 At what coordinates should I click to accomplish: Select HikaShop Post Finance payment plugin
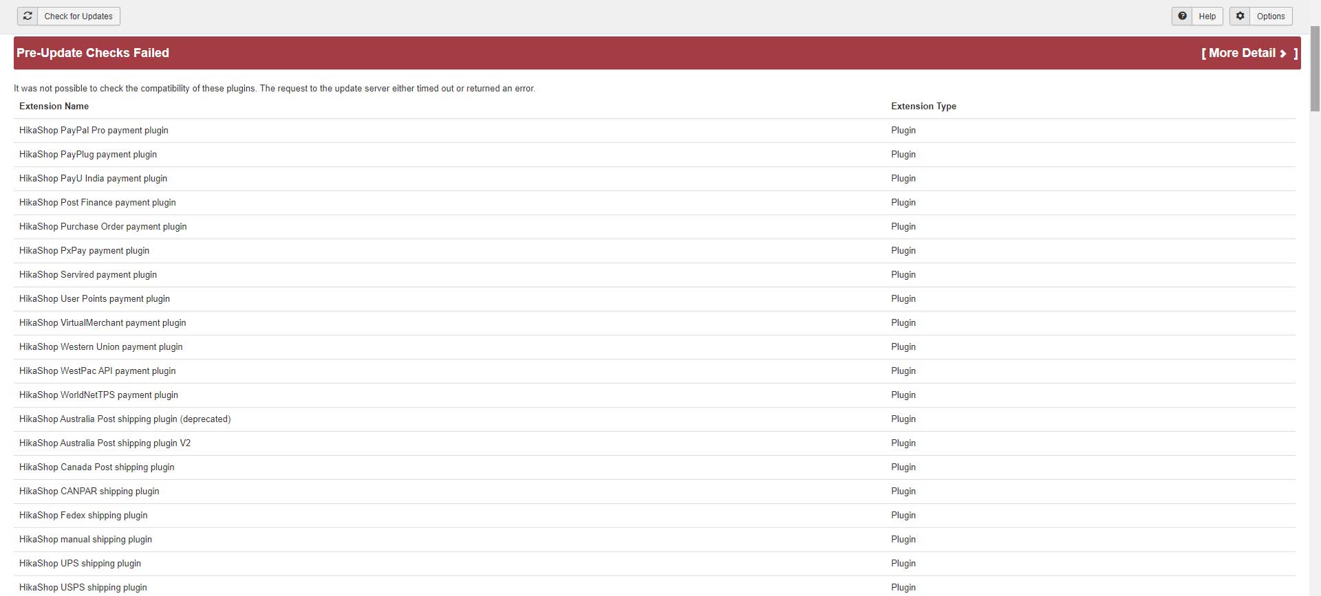click(x=98, y=203)
